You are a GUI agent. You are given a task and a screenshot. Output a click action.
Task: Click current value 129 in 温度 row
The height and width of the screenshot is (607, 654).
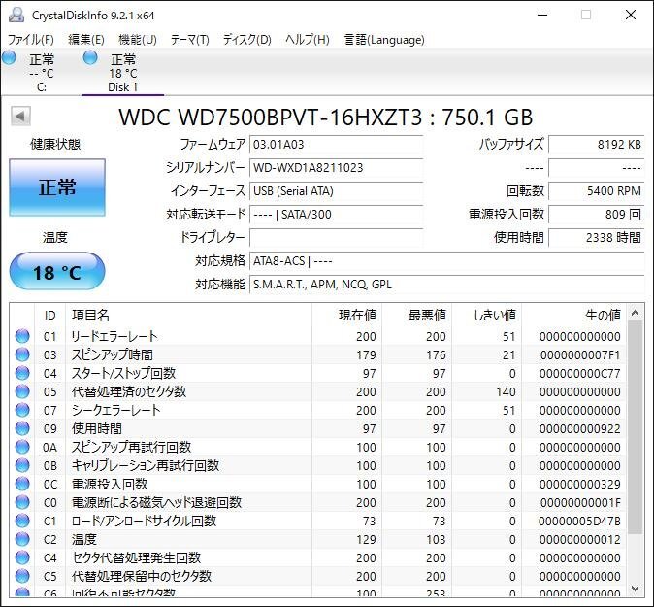(366, 539)
